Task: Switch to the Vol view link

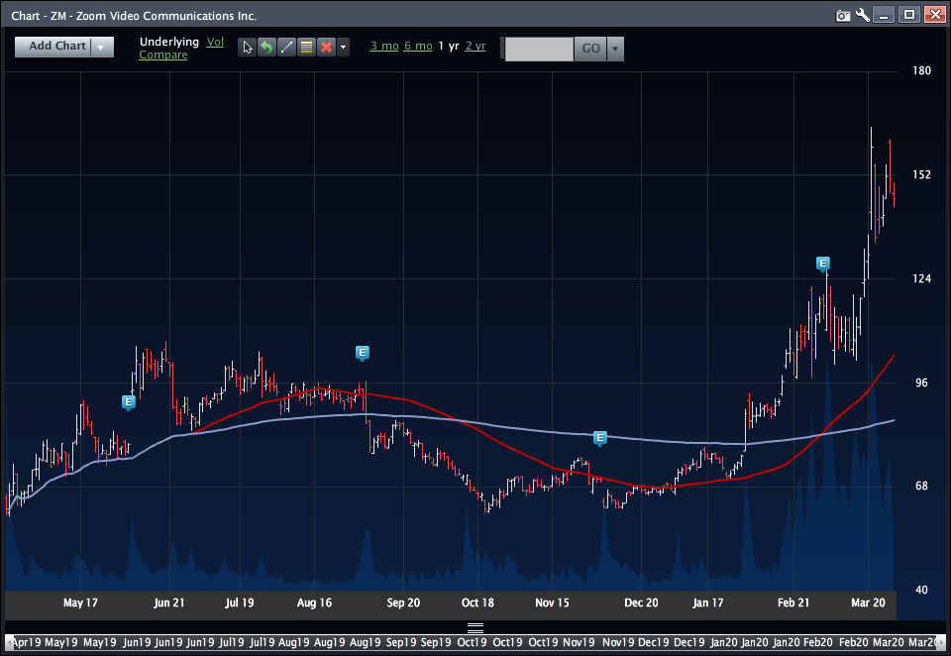Action: (x=215, y=42)
